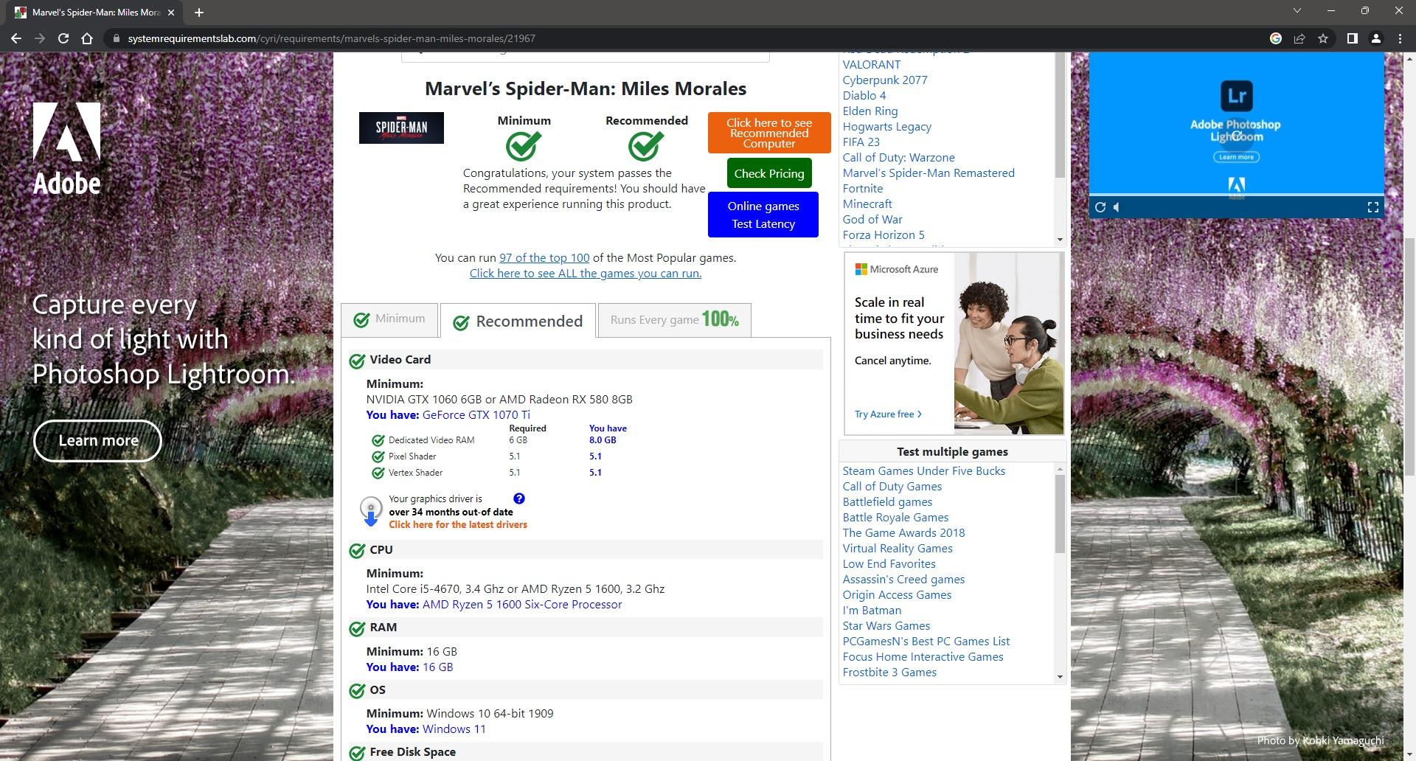Open the 97 of the top 100 link

pyautogui.click(x=544, y=258)
